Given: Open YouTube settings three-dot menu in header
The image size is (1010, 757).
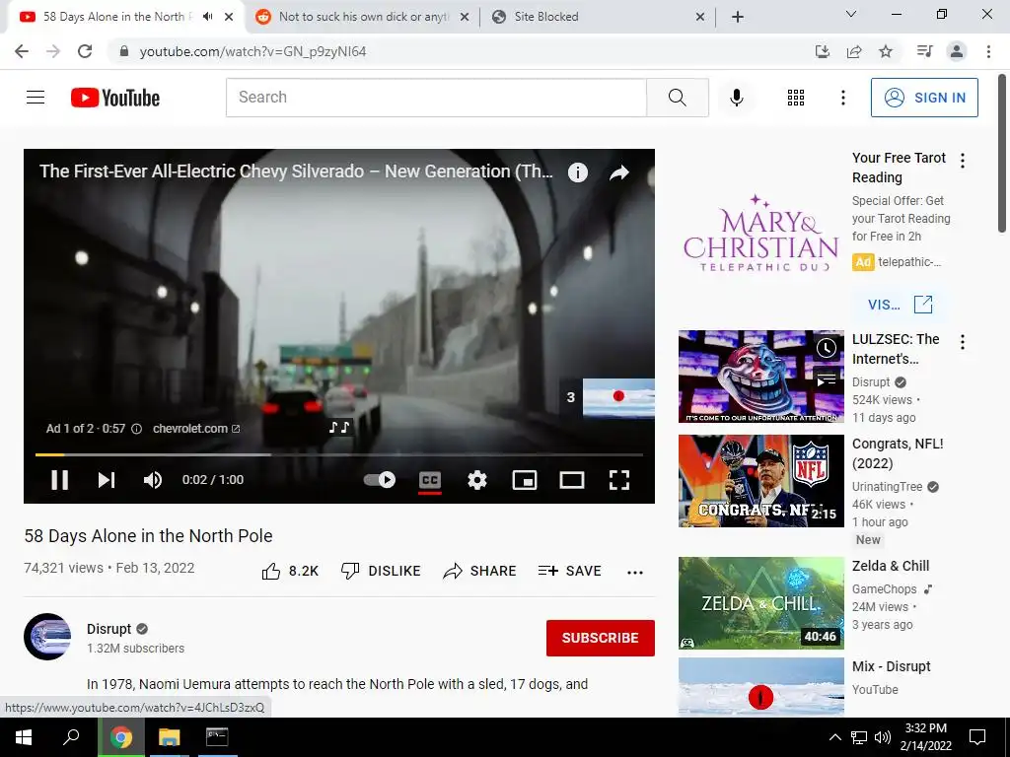Looking at the screenshot, I should pyautogui.click(x=842, y=98).
